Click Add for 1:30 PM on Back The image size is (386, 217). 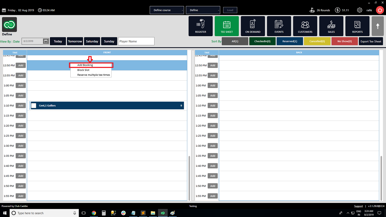[213, 146]
